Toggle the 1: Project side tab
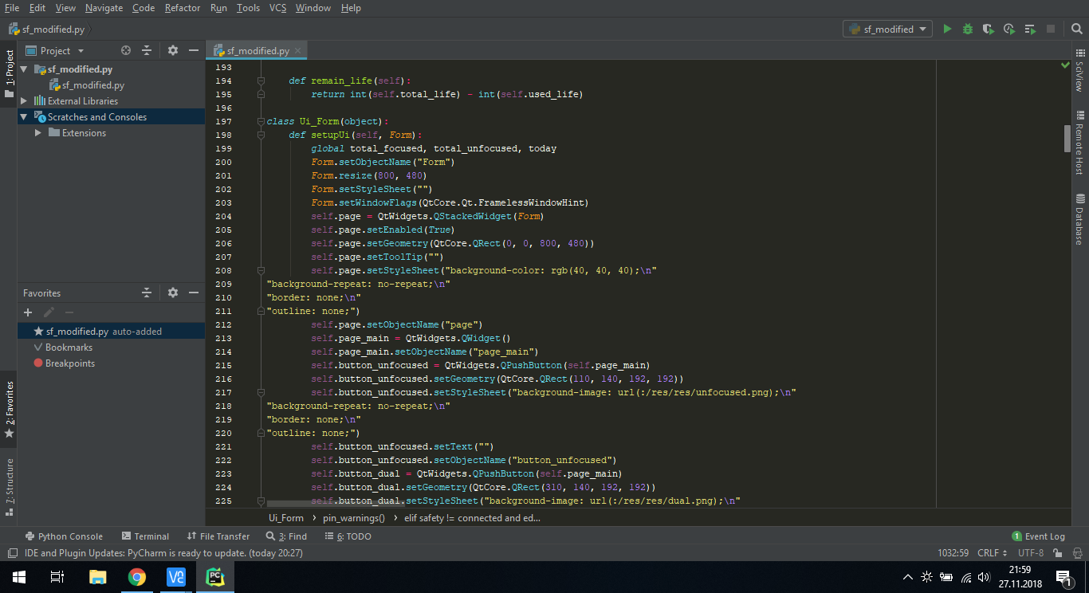1089x593 pixels. tap(9, 74)
